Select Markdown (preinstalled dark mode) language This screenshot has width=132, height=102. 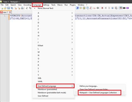click(53, 93)
